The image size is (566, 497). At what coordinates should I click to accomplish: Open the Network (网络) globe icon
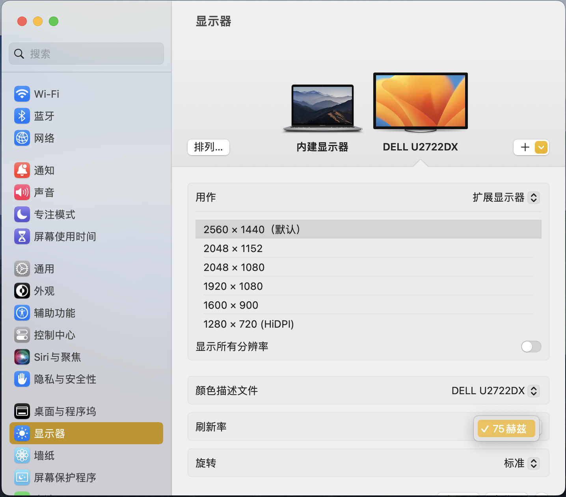[x=22, y=138]
